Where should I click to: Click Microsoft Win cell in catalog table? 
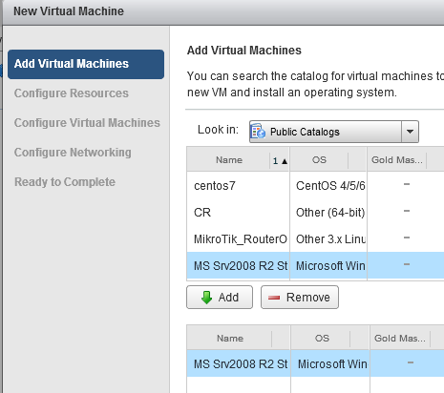pyautogui.click(x=330, y=266)
